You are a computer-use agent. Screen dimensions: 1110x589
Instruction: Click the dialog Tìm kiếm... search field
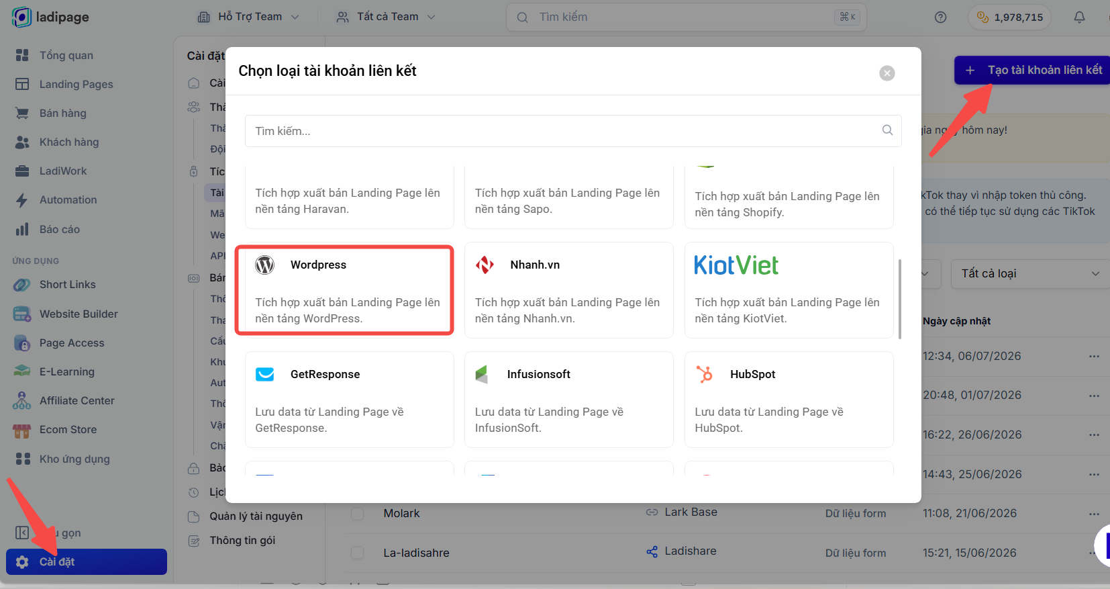(573, 131)
